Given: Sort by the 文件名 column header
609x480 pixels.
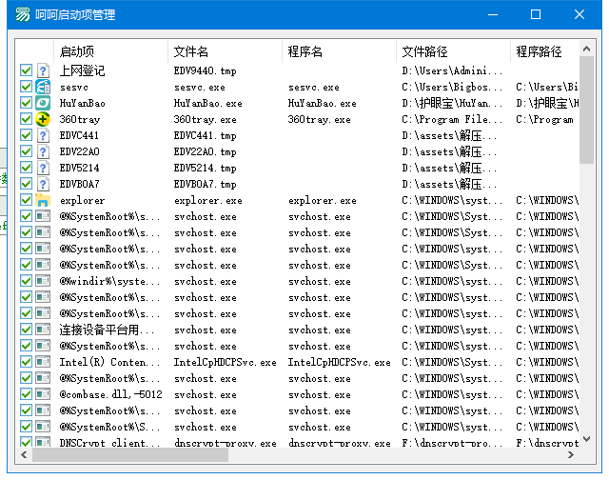Looking at the screenshot, I should tap(225, 51).
